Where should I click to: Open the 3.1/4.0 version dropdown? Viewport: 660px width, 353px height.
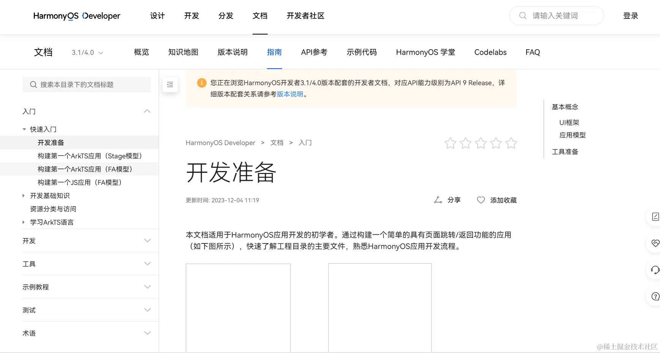click(x=87, y=52)
